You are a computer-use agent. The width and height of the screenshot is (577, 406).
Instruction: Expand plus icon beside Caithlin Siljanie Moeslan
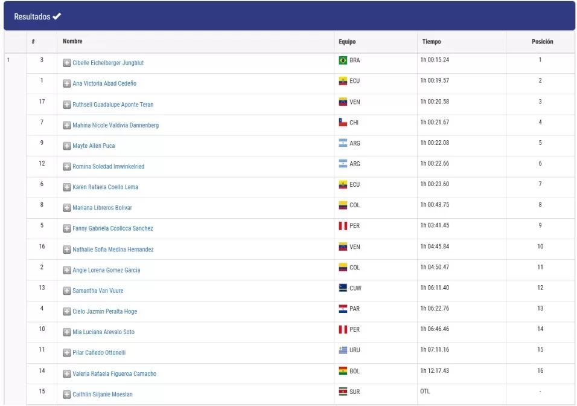pyautogui.click(x=66, y=394)
